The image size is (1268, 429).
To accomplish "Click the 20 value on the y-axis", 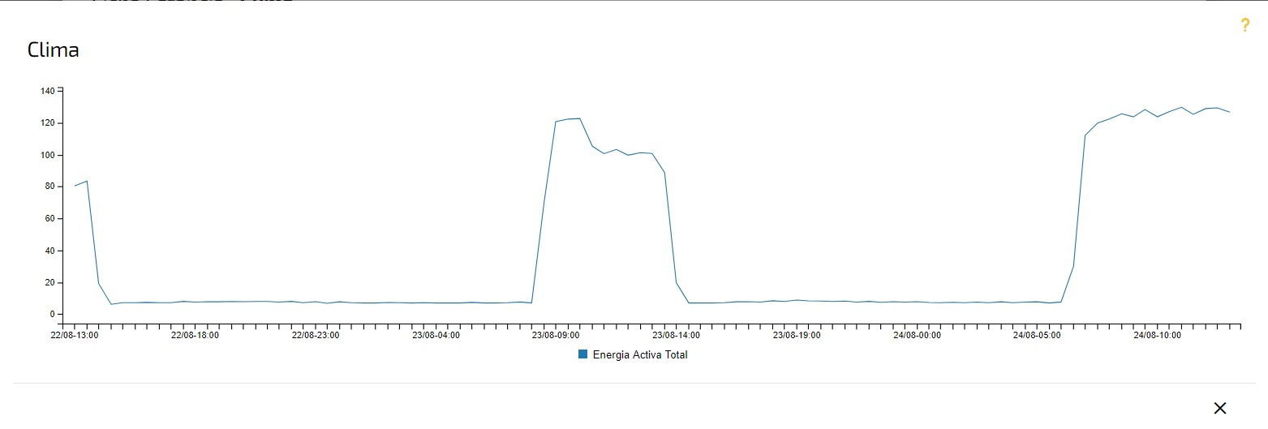I will click(x=49, y=283).
